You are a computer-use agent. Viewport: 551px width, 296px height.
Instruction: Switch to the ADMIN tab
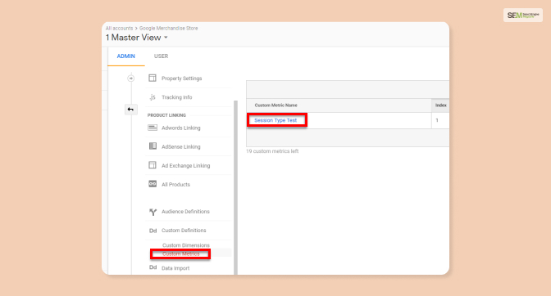125,56
